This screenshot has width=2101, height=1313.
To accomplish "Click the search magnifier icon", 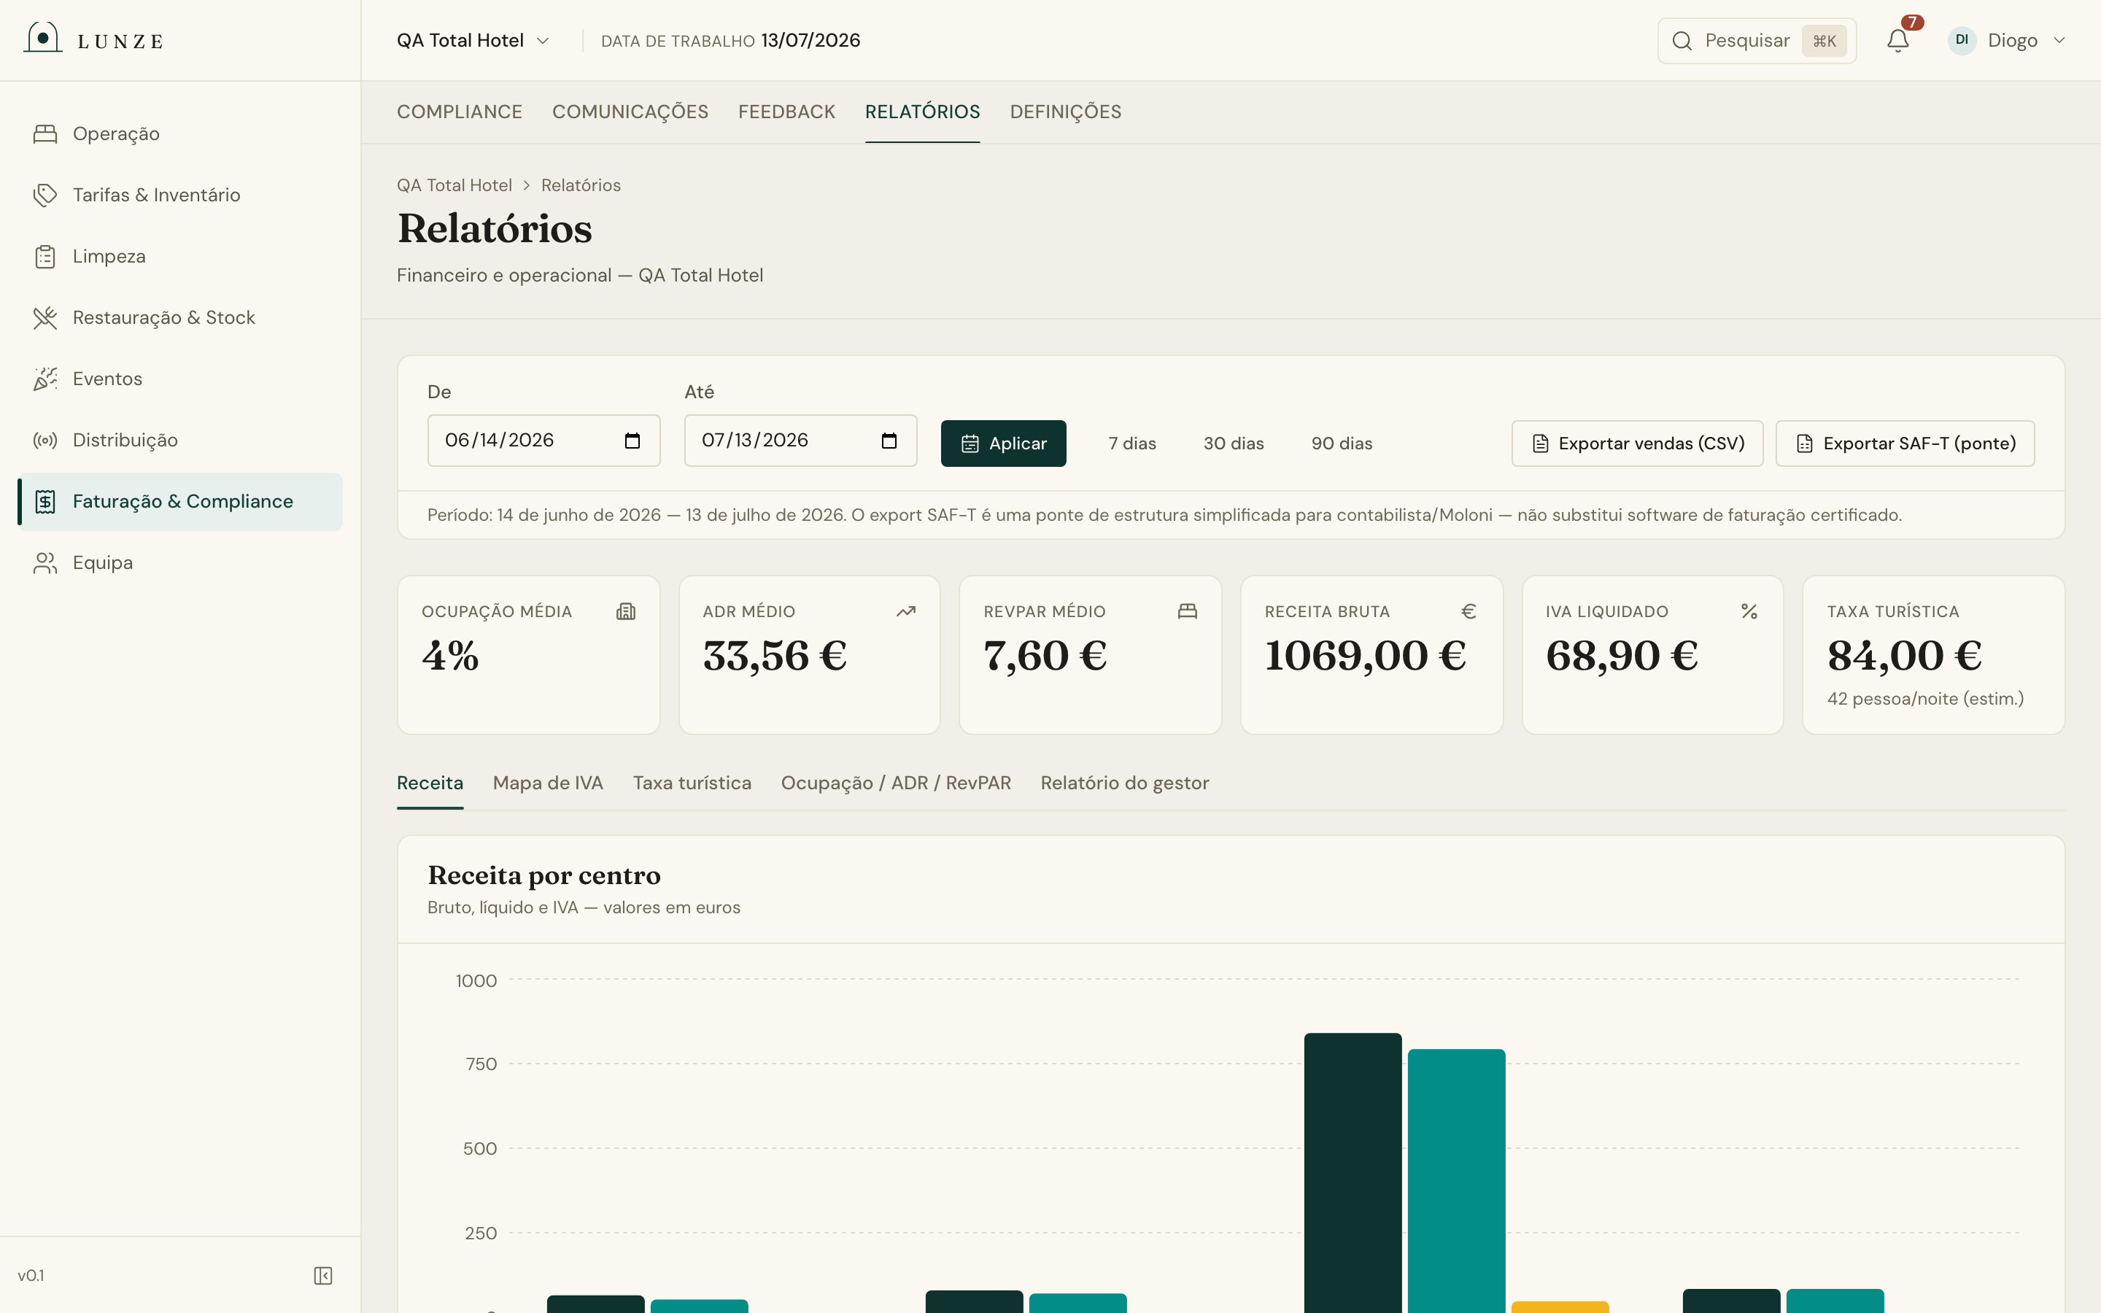I will click(x=1682, y=41).
